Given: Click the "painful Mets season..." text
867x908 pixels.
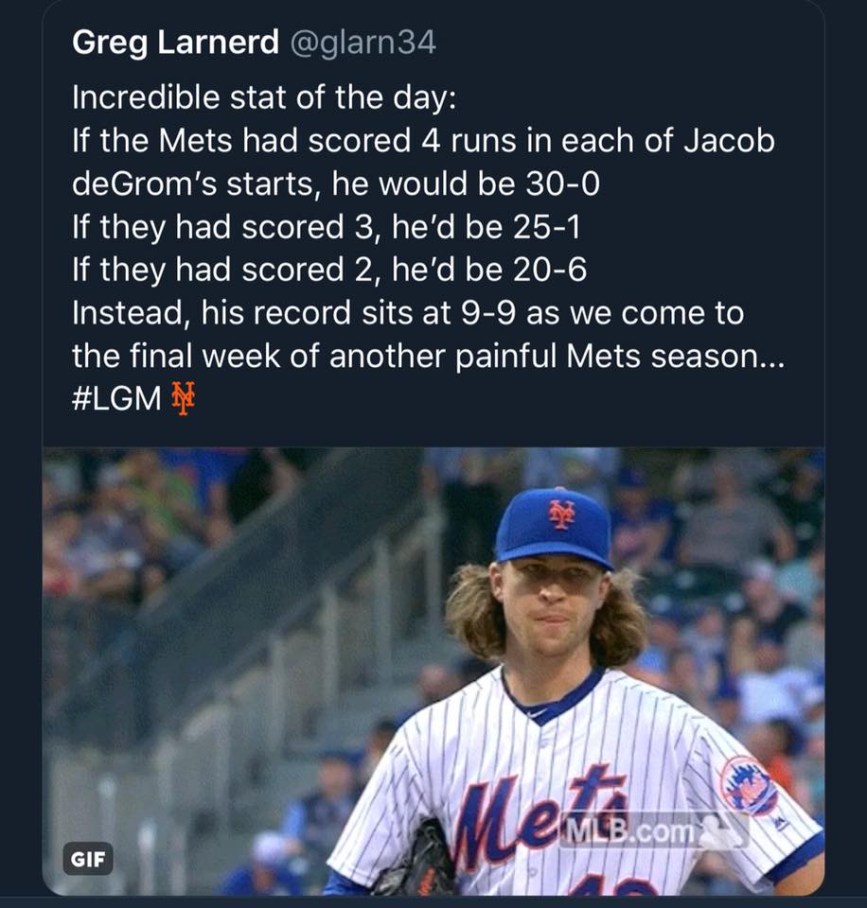Looking at the screenshot, I should coord(620,357).
